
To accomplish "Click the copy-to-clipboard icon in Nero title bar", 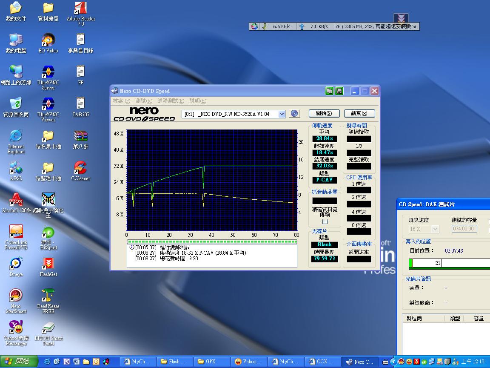I will point(329,91).
